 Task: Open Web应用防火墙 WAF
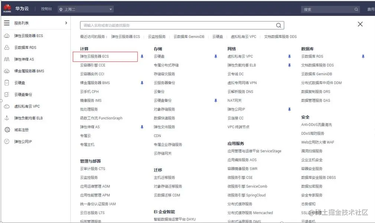317,142
